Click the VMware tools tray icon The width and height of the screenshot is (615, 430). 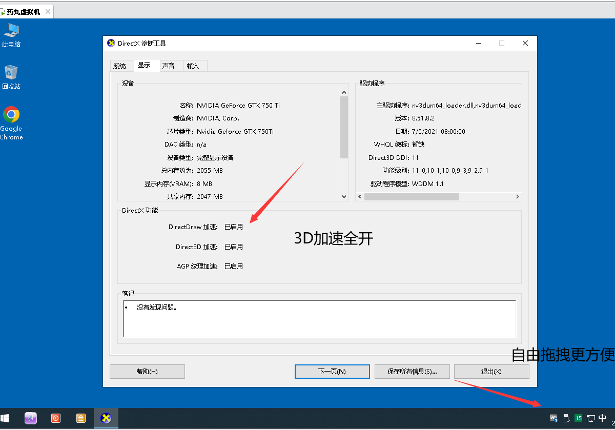pos(554,418)
